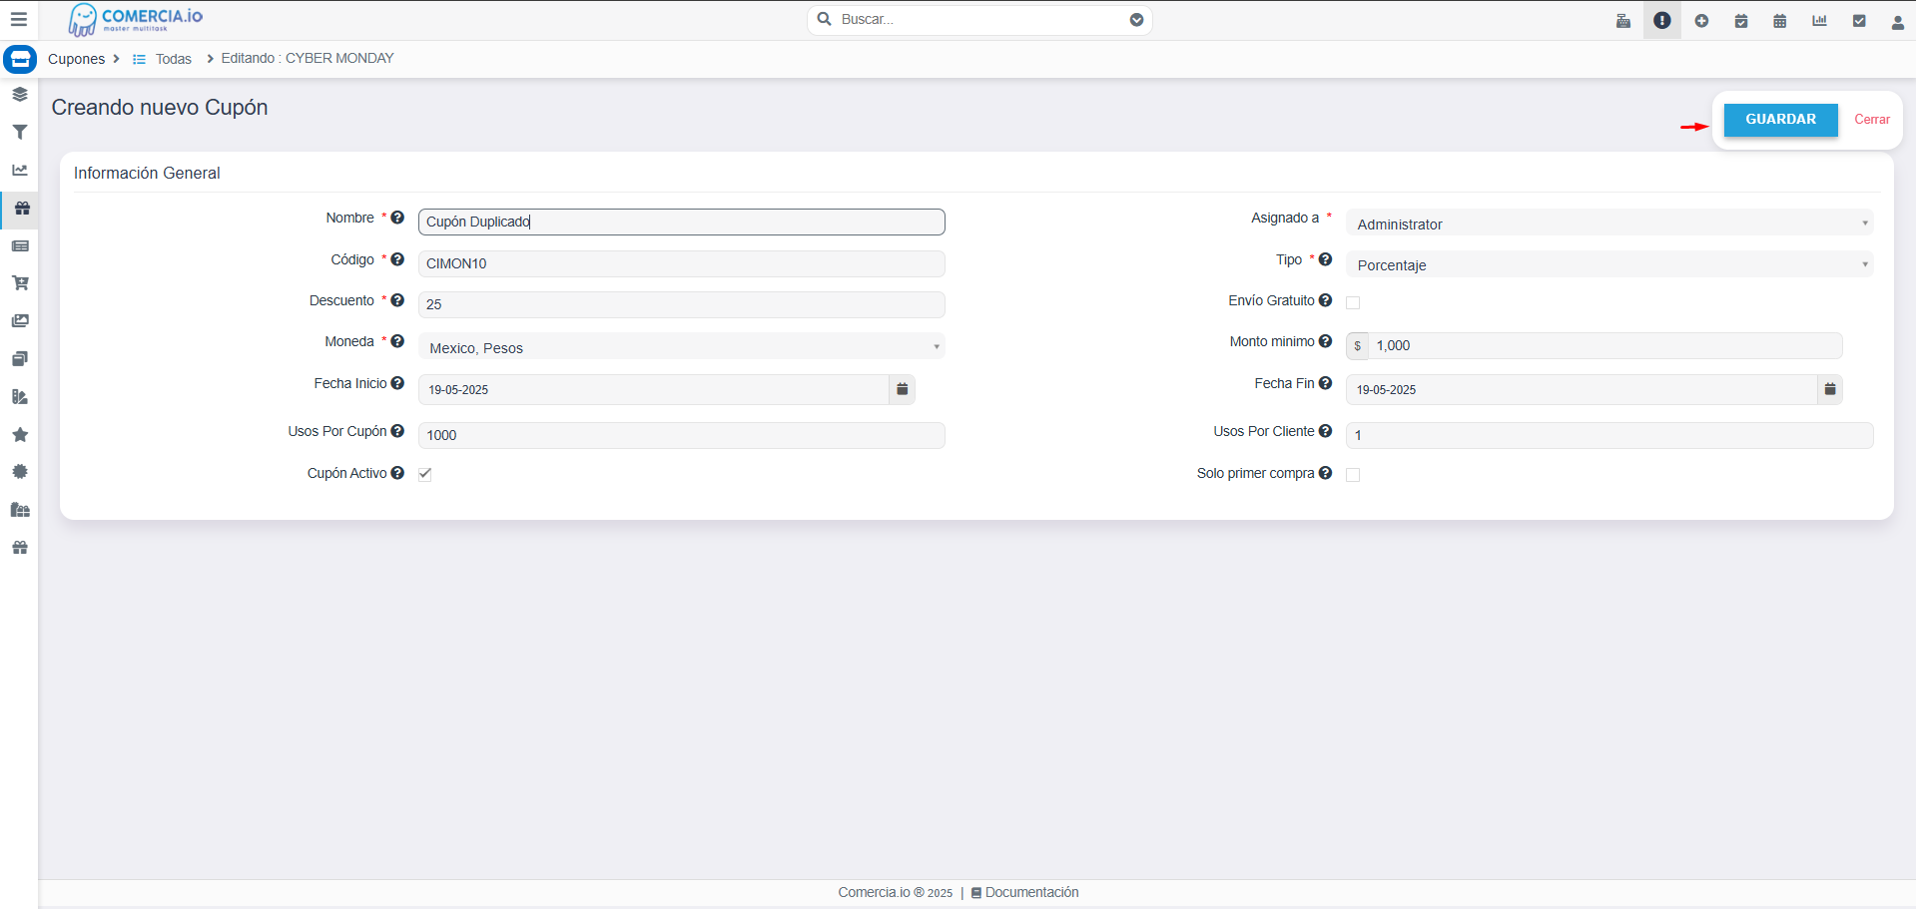Click the exclamation alert icon in top bar
This screenshot has width=1916, height=909.
tap(1662, 20)
